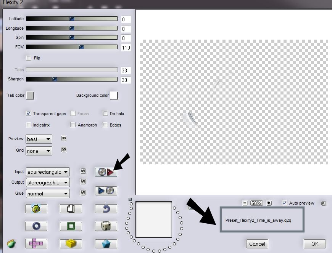Click the square thumbnail inside dotted circle
Image resolution: width=332 pixels, height=253 pixels.
coord(154,219)
